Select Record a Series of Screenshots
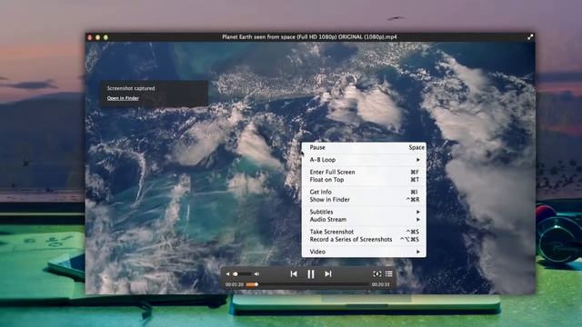The height and width of the screenshot is (327, 582). click(364, 240)
